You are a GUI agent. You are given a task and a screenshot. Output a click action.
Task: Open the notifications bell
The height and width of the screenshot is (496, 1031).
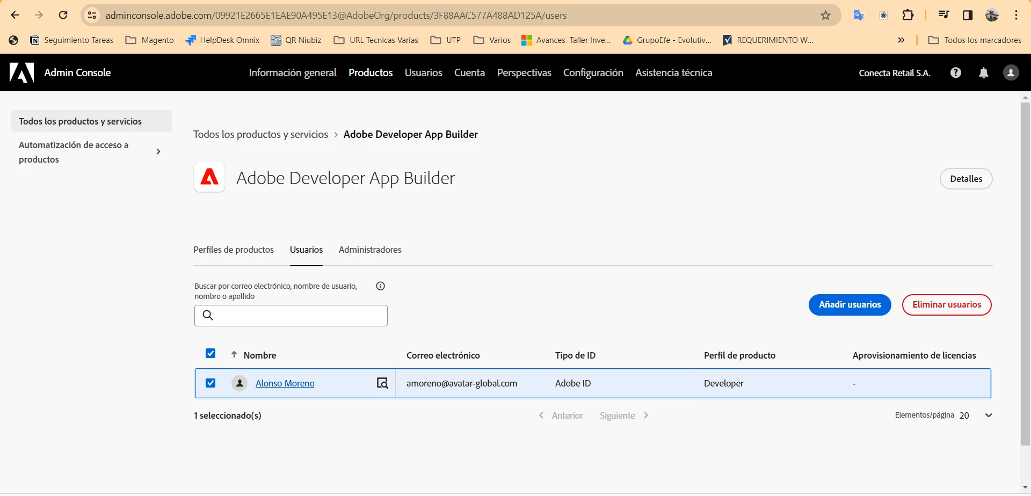(x=984, y=72)
